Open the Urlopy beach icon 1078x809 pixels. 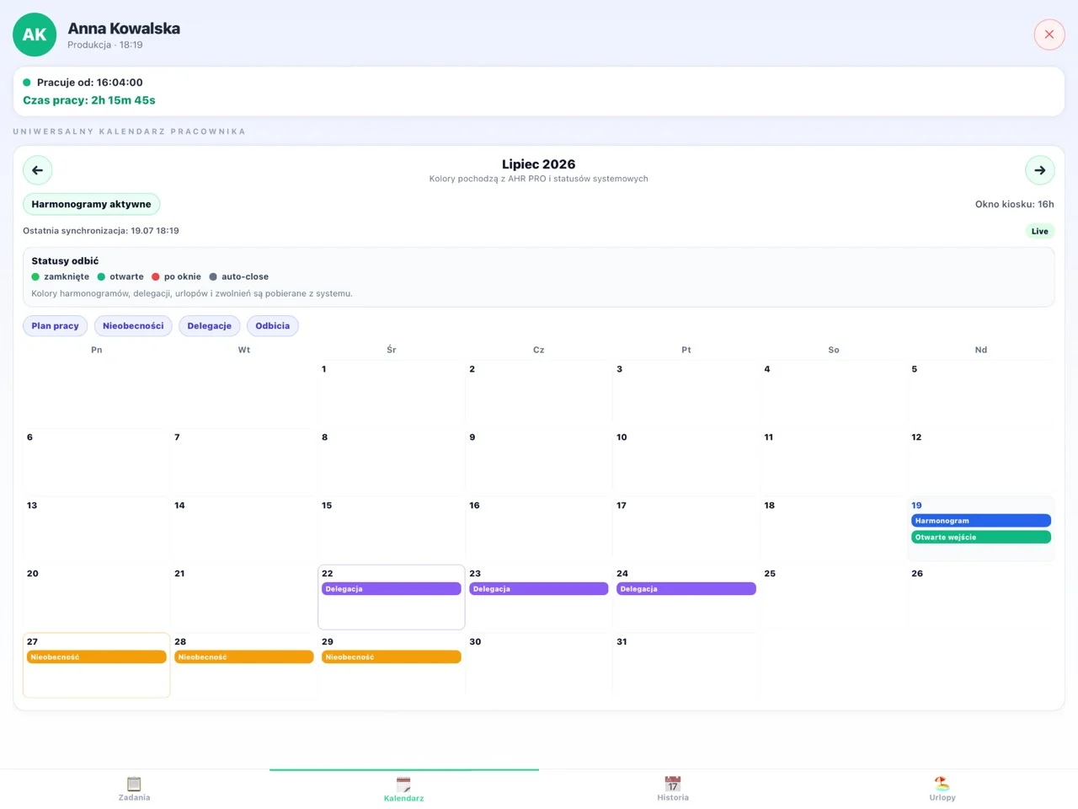(x=942, y=784)
